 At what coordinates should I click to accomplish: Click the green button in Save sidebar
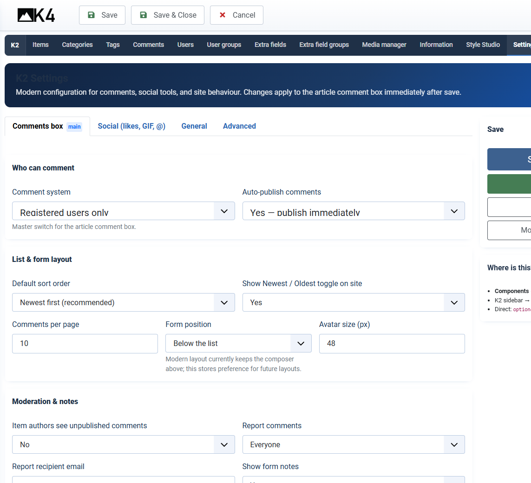click(x=509, y=184)
